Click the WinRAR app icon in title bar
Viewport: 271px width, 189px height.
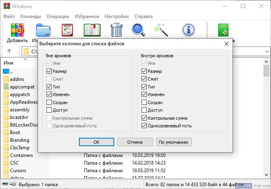pos(6,6)
